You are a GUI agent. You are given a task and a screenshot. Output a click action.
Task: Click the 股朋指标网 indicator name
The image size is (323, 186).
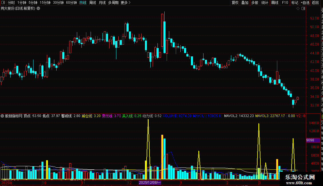(x=14, y=116)
